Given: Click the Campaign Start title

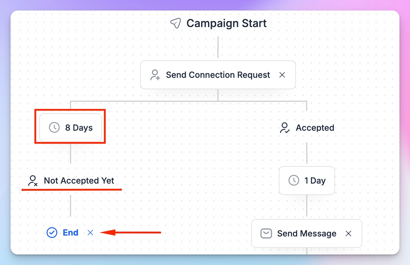Looking at the screenshot, I should [227, 23].
